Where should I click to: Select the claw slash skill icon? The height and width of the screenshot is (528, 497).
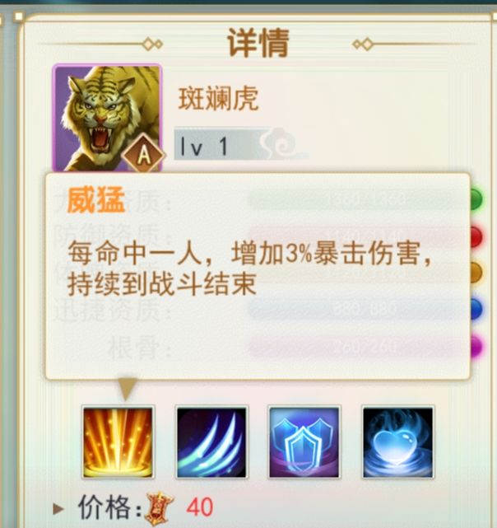click(211, 442)
